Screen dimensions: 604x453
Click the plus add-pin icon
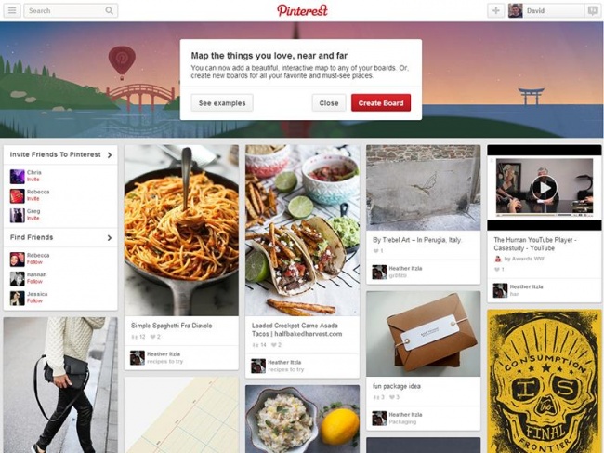click(496, 11)
